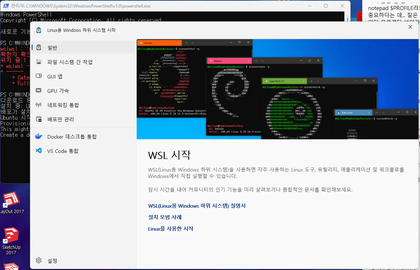This screenshot has width=420, height=270.
Task: Select VS Code 통합 item
Action: click(x=83, y=151)
